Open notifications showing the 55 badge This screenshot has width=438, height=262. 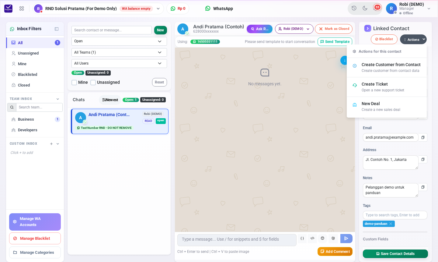377,8
